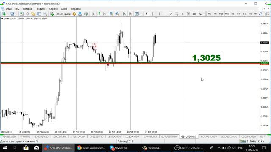Select the filled Rectangle object tool
271x152 pixels.
coord(194,14)
